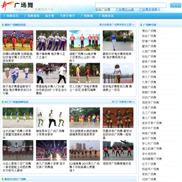182x182 pixels.
Task: Open thumbnail above 周思萍广场舞爱情买卖 caption
Action: coord(118,150)
